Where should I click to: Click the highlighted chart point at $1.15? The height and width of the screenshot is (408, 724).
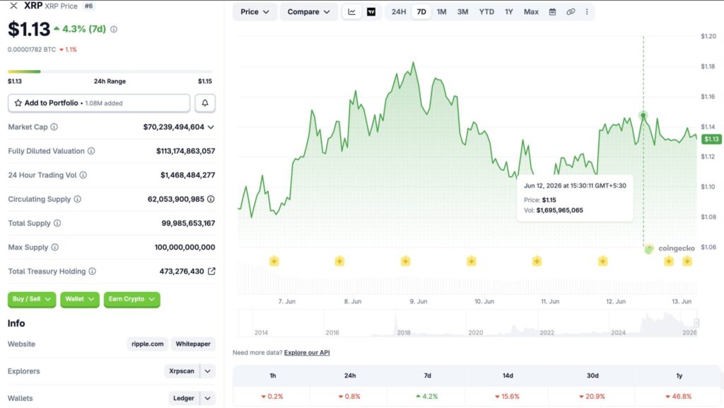click(x=643, y=115)
